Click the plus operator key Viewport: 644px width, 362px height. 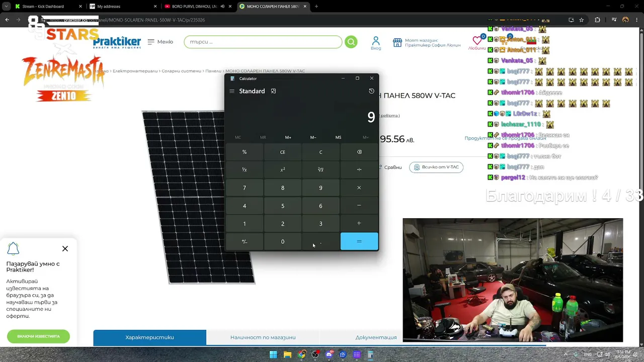click(359, 223)
